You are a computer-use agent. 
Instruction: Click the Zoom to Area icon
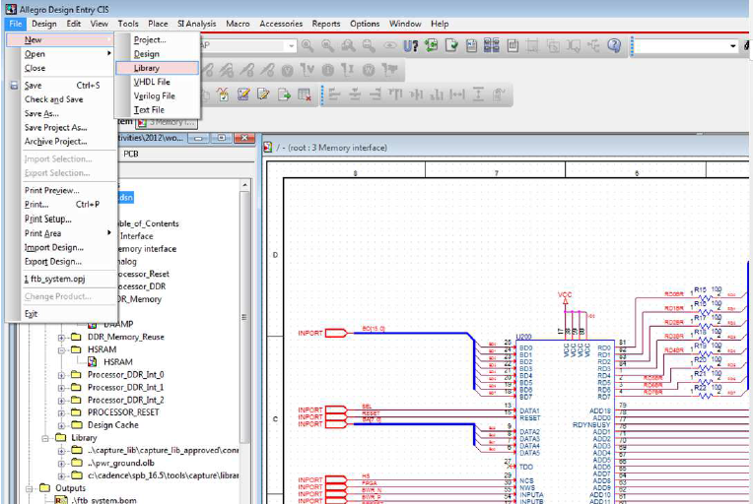[x=349, y=45]
